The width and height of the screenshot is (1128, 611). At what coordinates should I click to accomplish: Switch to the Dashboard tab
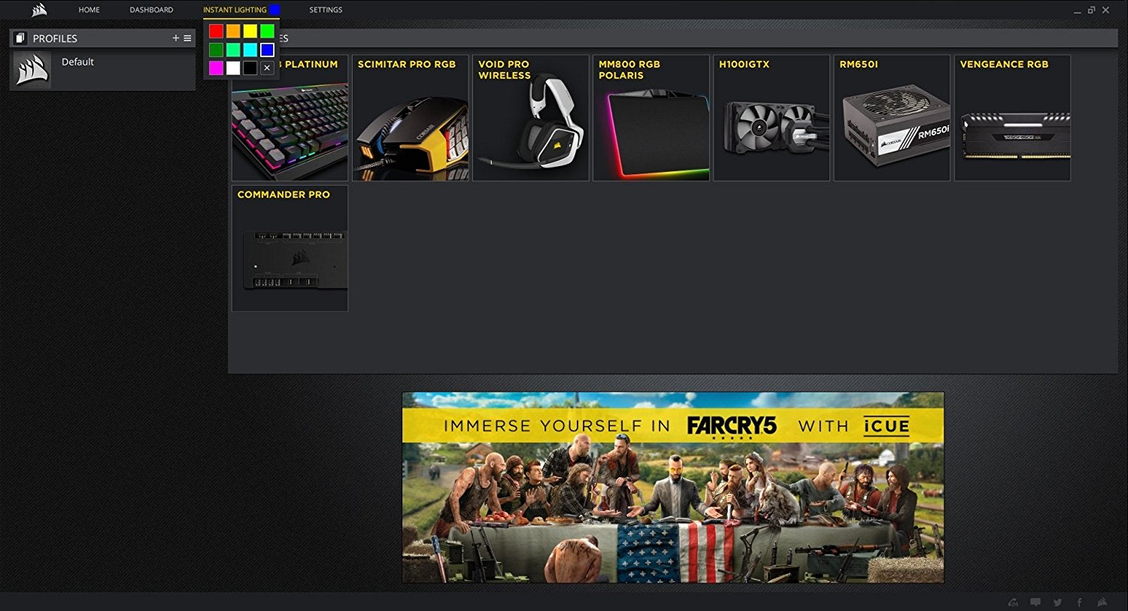(x=151, y=10)
